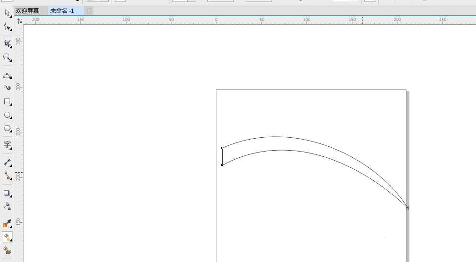Switch to the 欢迎屏幕 tab
The height and width of the screenshot is (262, 476).
pyautogui.click(x=27, y=11)
